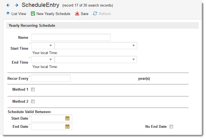Focus the Name text field
Screen dimensions: 206x139
tap(71, 37)
